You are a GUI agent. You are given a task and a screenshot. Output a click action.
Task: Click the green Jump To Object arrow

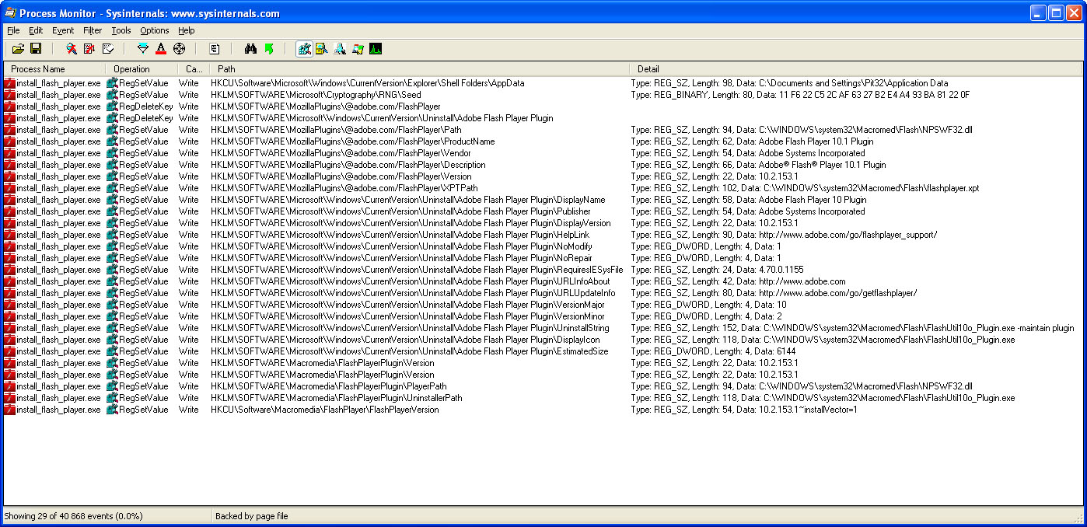coord(269,49)
